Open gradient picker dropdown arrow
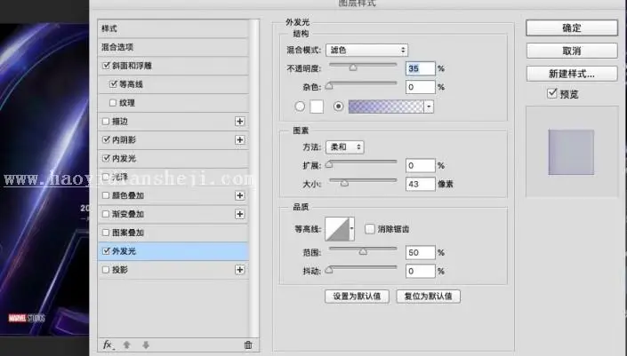The height and width of the screenshot is (356, 627). (x=429, y=107)
